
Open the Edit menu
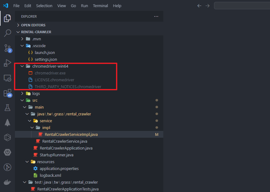[28, 6]
